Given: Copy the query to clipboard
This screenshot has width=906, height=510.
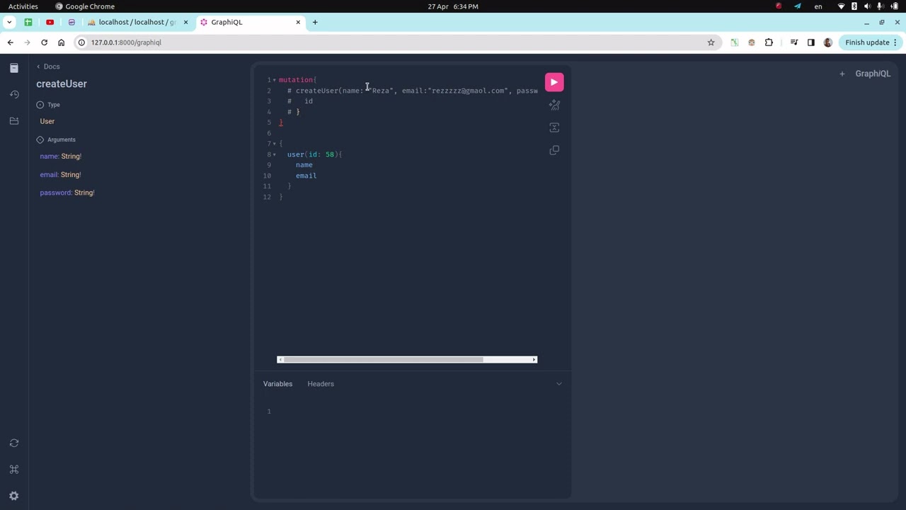Looking at the screenshot, I should pos(554,150).
